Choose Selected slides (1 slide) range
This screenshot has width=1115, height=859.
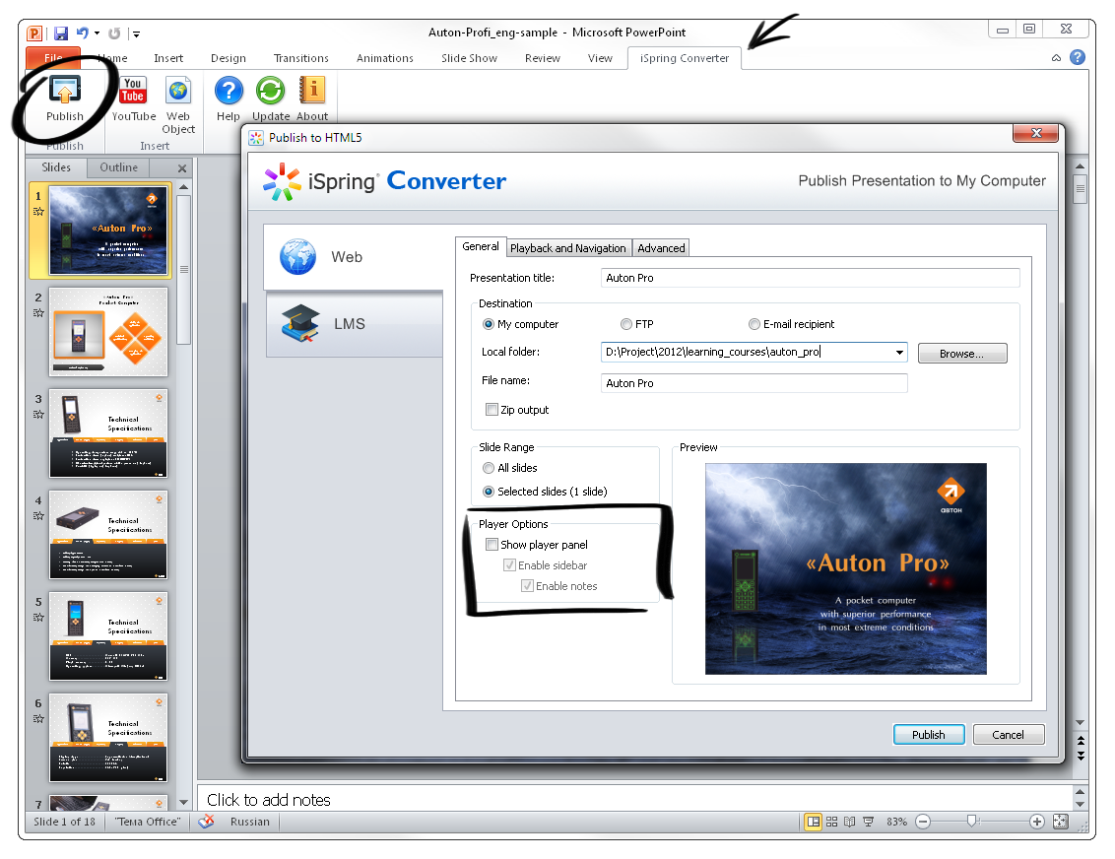pos(488,492)
